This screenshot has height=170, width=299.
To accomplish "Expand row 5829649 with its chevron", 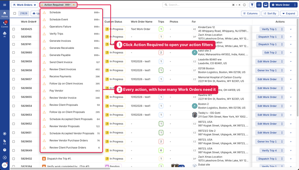I will tap(291, 150).
